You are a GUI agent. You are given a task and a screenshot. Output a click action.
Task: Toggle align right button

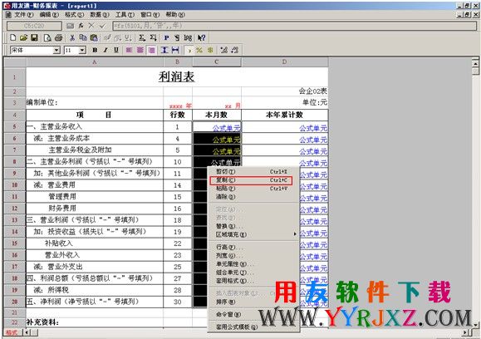click(x=151, y=50)
